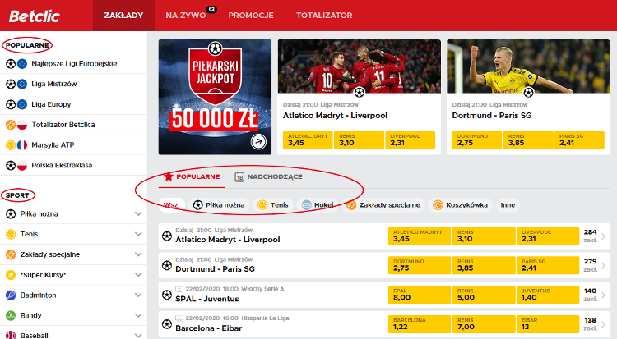Bet REMIS 7,00 in Barcelona - Eibar row

coord(484,324)
